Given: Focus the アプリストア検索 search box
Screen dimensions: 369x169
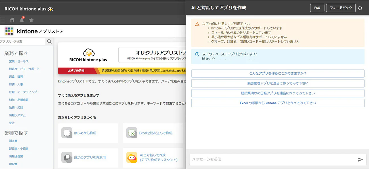Looking at the screenshot, I should [22, 41].
